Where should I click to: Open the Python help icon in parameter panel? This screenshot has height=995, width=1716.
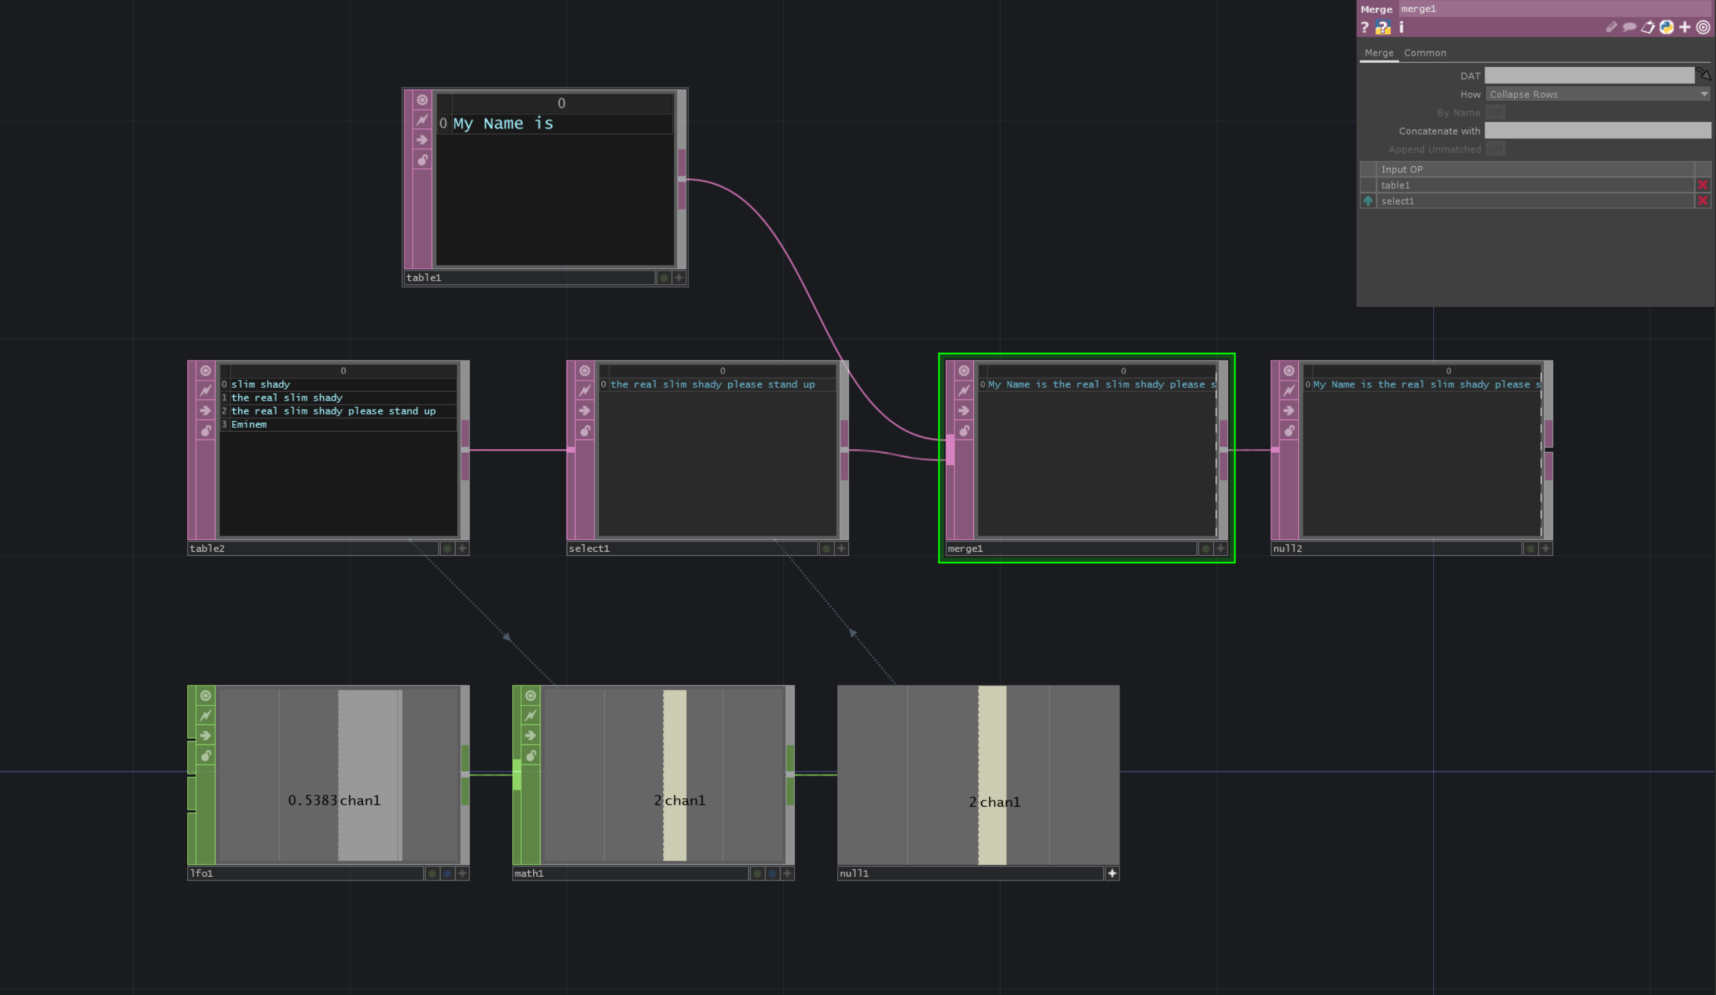pos(1382,28)
